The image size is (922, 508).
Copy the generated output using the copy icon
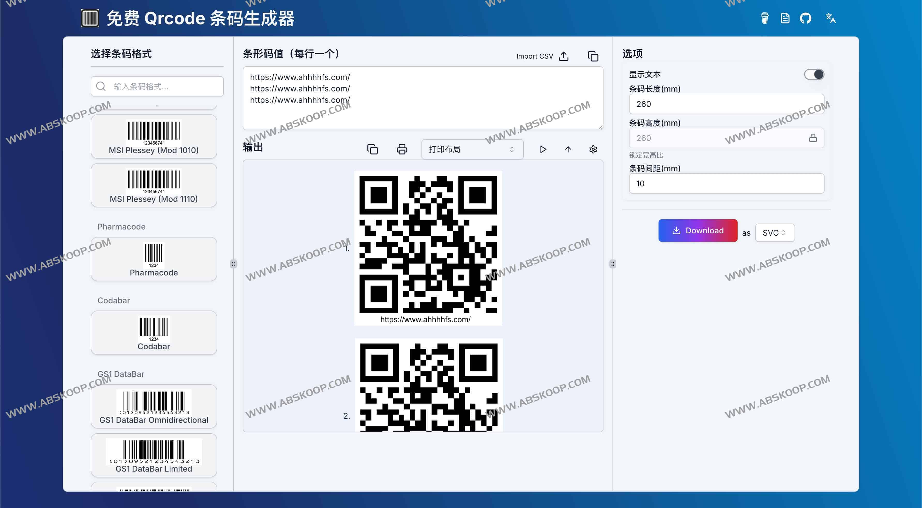(373, 149)
